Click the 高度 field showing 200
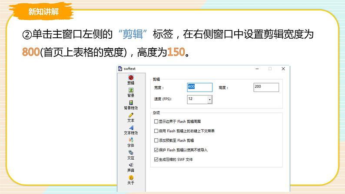The width and height of the screenshot is (345, 194). click(266, 87)
